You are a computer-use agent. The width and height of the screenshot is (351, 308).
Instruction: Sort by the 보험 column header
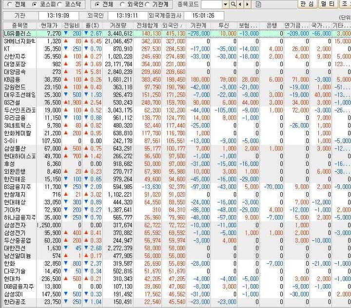[x=248, y=25]
